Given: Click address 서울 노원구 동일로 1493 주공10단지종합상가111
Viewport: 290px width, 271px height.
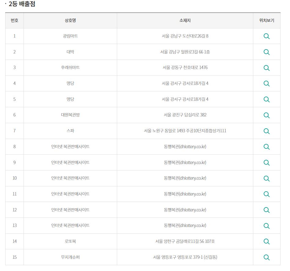Looking at the screenshot, I should click(x=185, y=131).
